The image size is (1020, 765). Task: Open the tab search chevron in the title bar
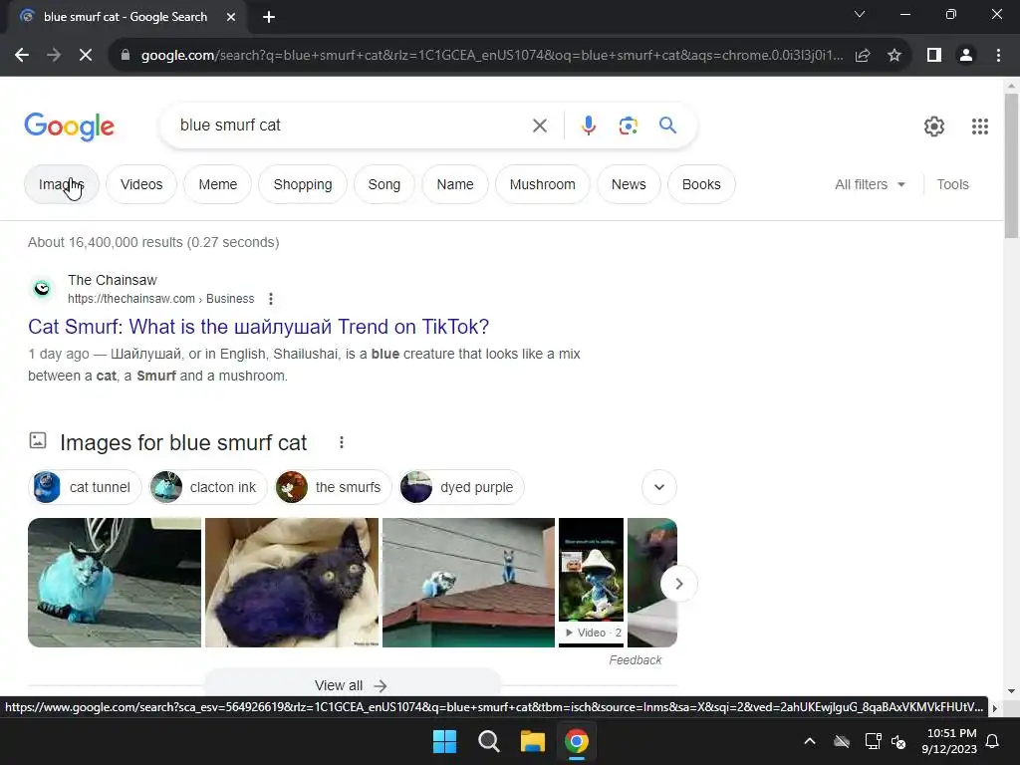click(x=860, y=14)
